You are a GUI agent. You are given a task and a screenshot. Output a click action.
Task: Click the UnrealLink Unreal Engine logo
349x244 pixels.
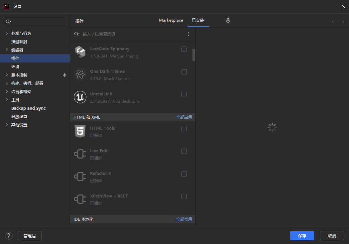point(80,97)
